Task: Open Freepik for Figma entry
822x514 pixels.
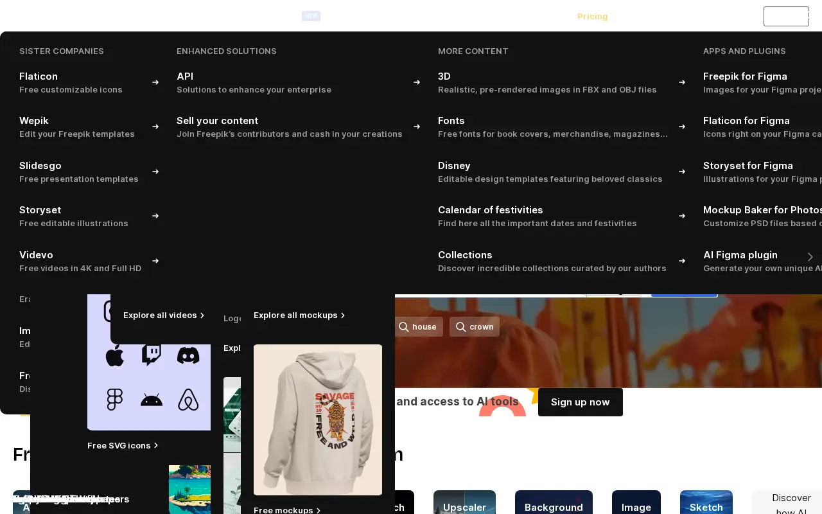Action: 762,82
